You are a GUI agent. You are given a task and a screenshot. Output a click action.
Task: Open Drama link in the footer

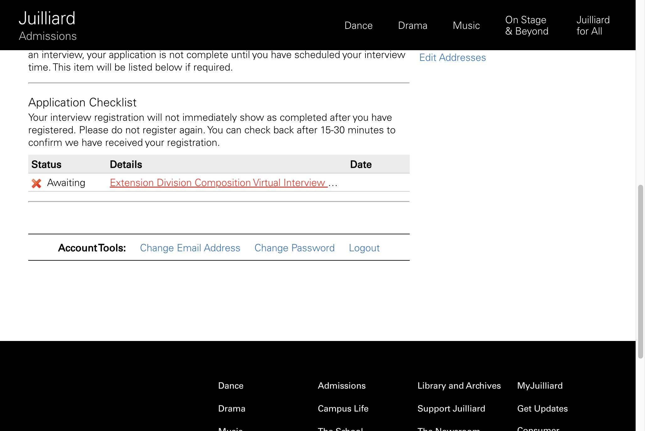point(232,408)
